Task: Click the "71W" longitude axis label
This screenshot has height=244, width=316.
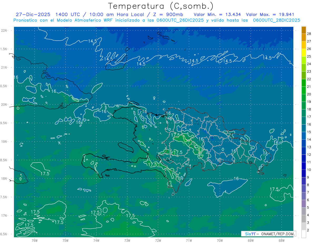Action: [x=189, y=241]
